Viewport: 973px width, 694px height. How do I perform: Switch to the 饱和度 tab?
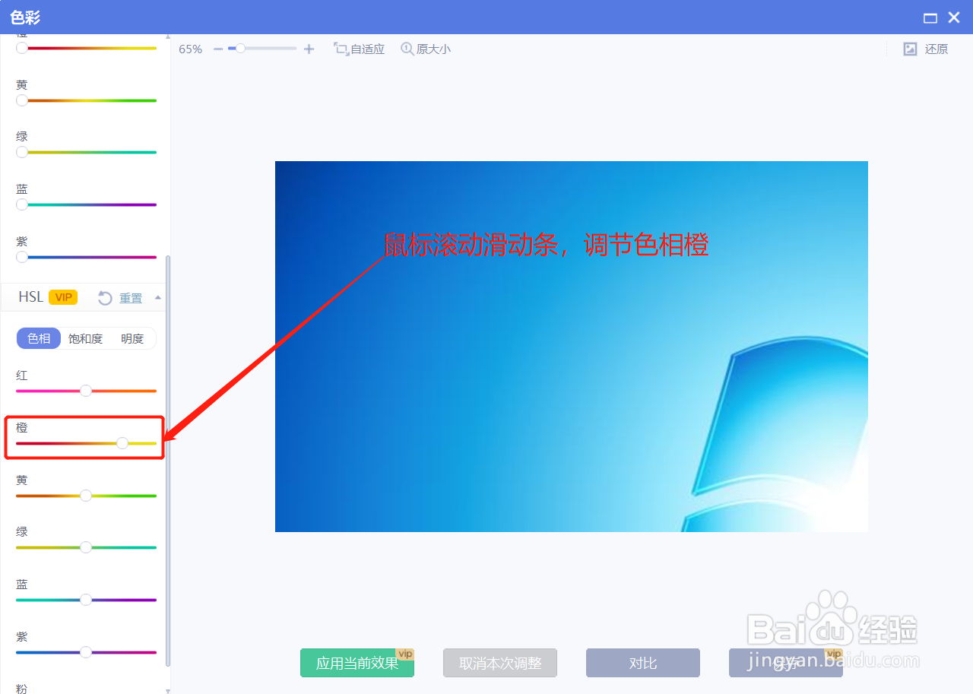[x=85, y=338]
